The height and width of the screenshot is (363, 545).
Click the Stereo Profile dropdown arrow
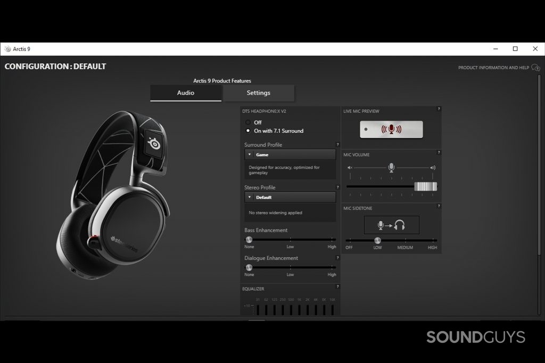point(249,197)
